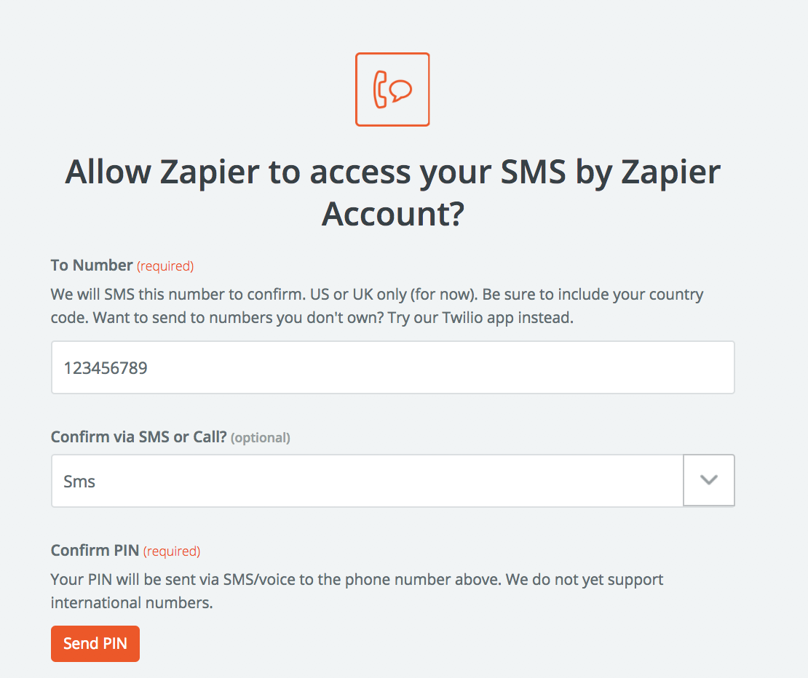Click the chevron arrow on the Sms dropdown
808x678 pixels.
708,481
